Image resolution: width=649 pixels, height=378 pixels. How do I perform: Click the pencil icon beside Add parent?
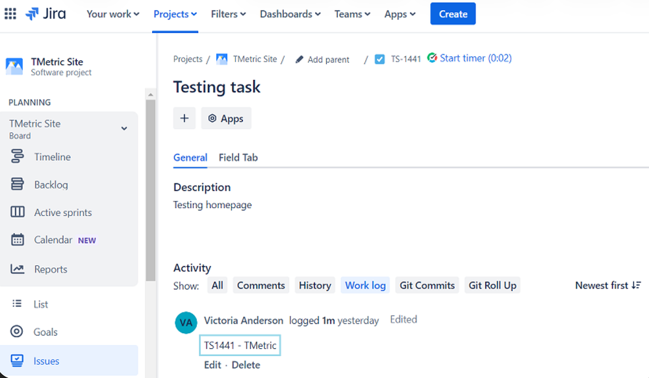[x=299, y=60]
